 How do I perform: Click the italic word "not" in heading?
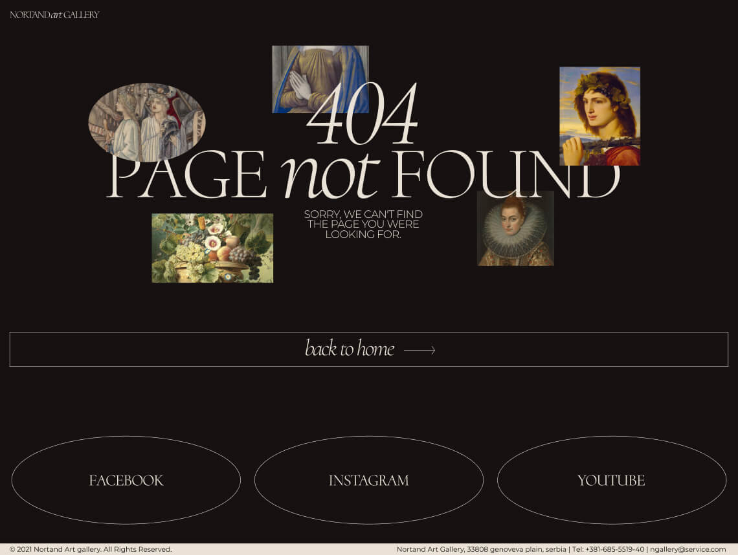tap(330, 174)
